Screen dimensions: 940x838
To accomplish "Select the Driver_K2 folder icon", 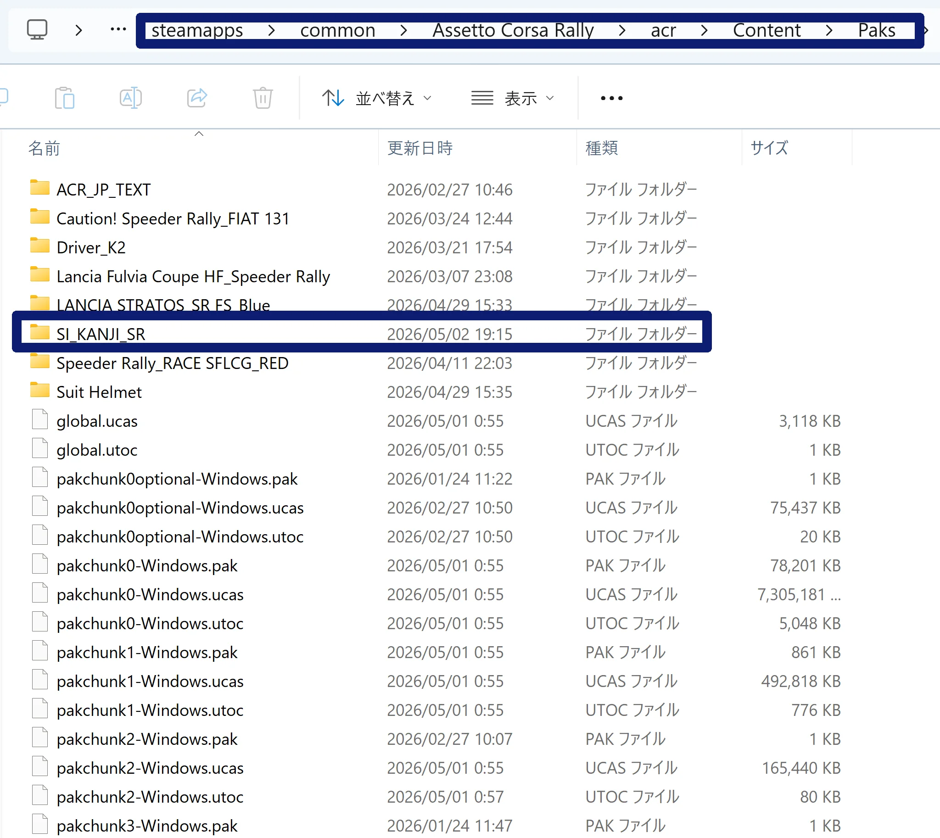I will click(x=39, y=246).
